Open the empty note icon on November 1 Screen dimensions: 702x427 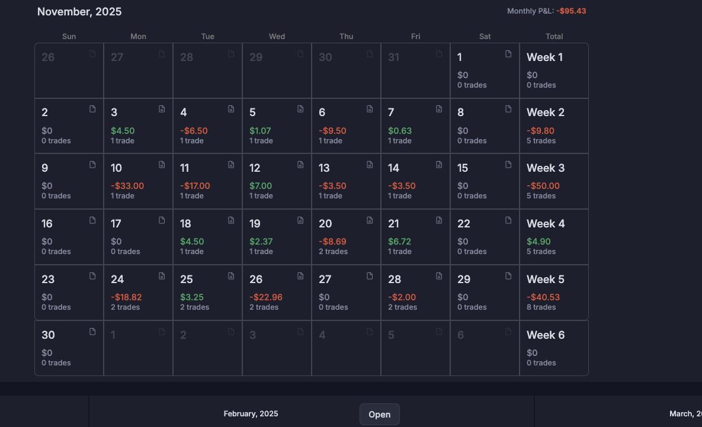tap(508, 54)
